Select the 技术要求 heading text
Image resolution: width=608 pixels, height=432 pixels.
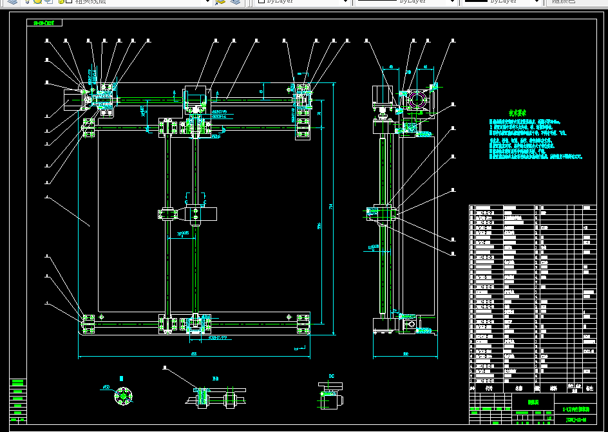[x=517, y=113]
